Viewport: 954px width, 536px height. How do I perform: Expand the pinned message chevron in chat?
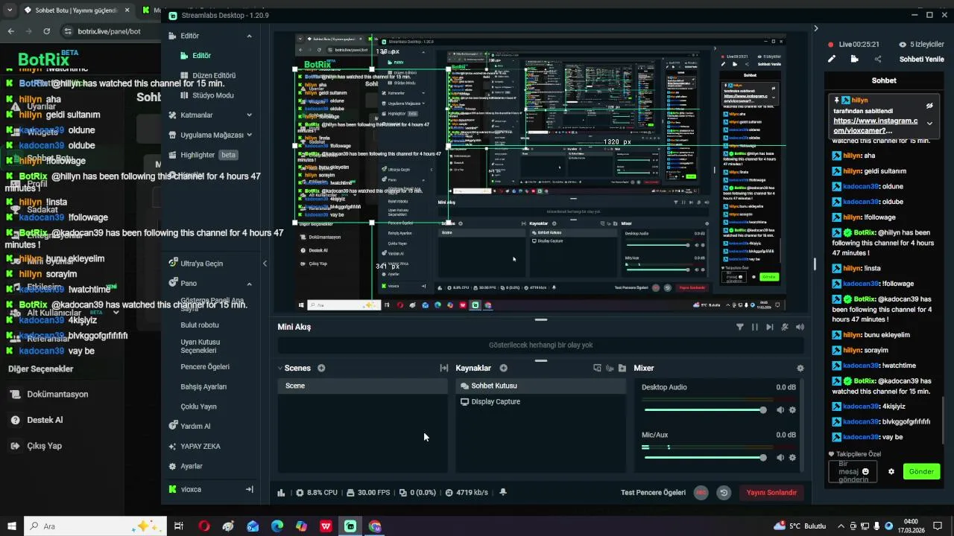point(929,124)
